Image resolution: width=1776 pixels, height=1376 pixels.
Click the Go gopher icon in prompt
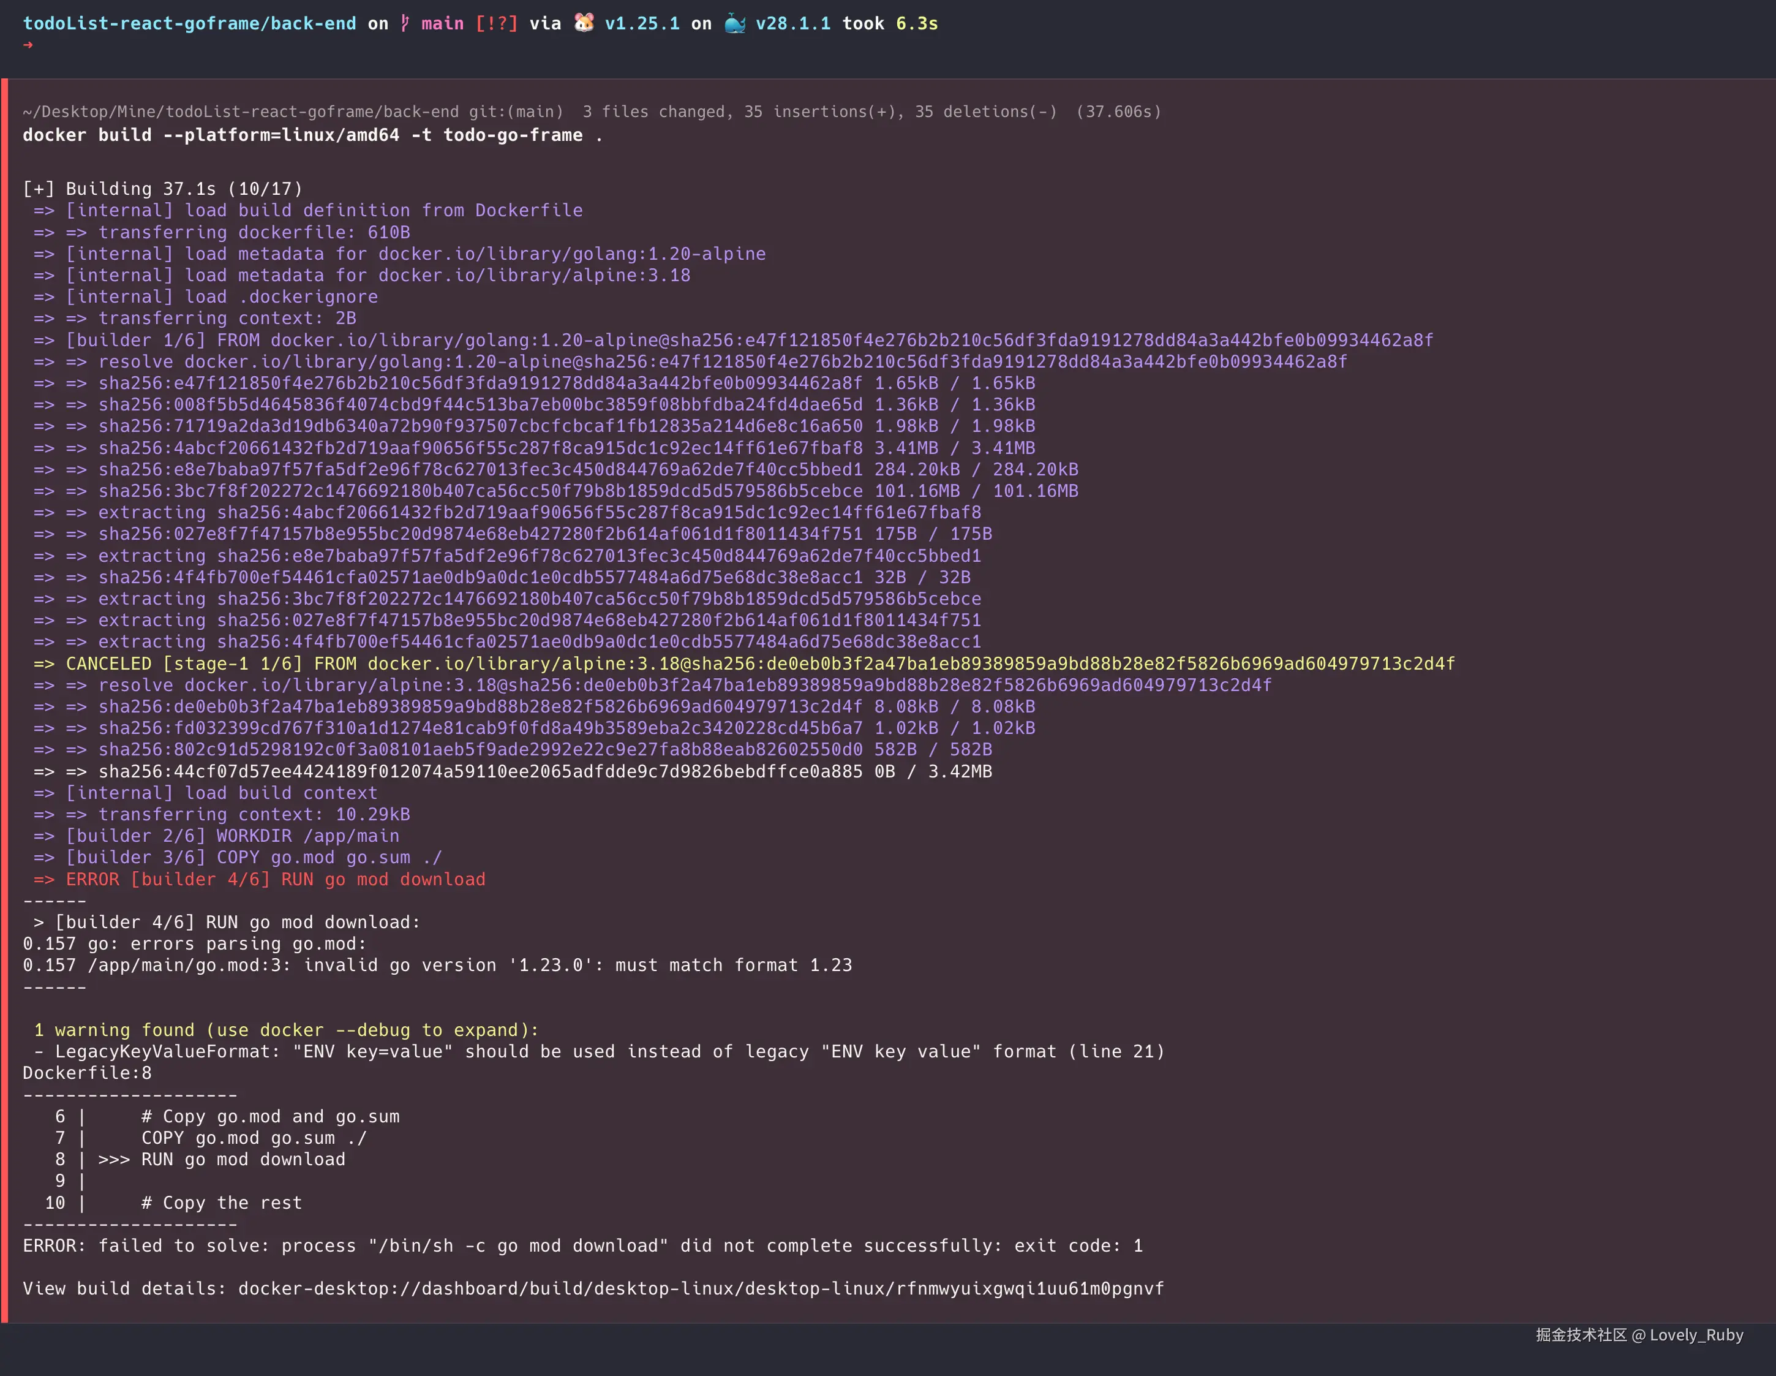(583, 23)
